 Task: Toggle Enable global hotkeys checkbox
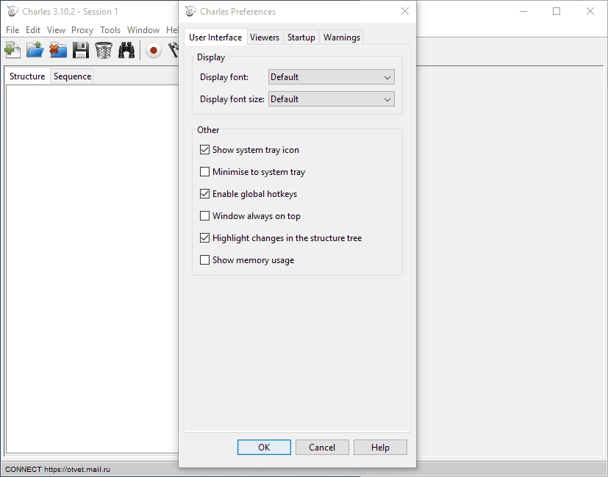pyautogui.click(x=204, y=194)
